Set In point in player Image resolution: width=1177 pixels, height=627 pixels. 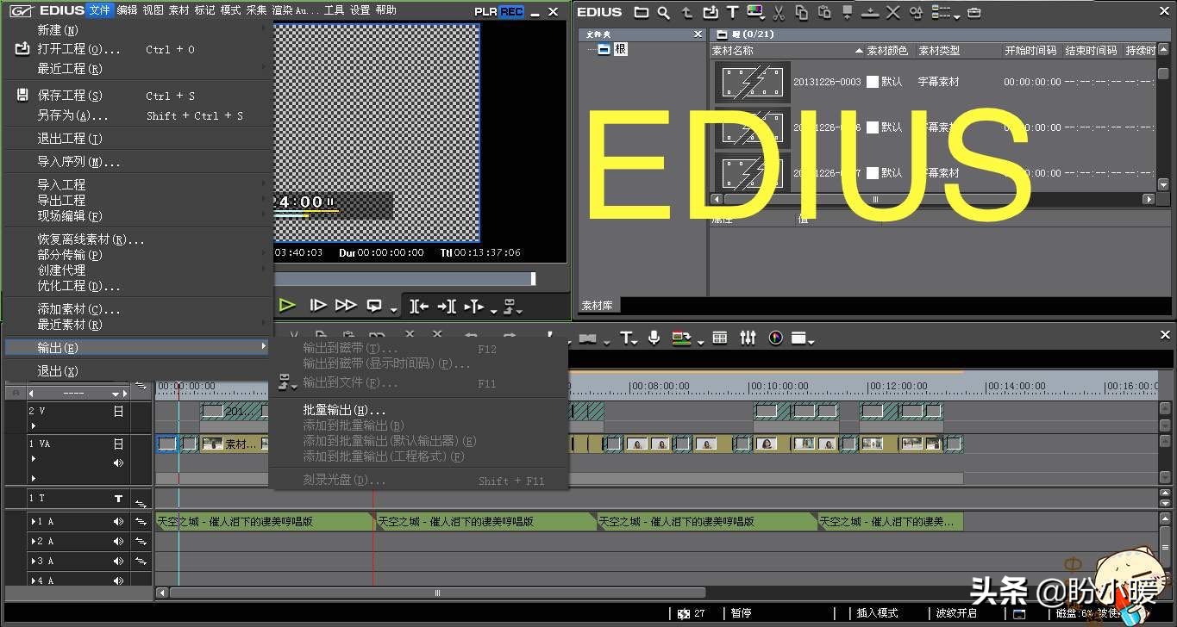point(419,306)
